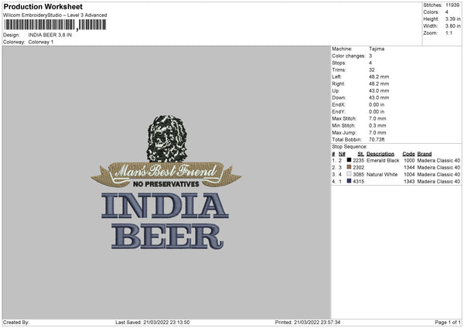Screen dimensions: 464x328
Task: Click the Total Bobbin value 70.73ft
Action: pyautogui.click(x=377, y=139)
